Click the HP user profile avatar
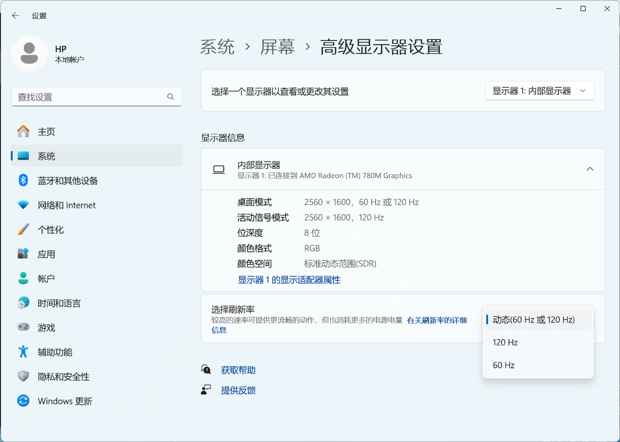Viewport: 620px width, 442px height. pos(29,53)
